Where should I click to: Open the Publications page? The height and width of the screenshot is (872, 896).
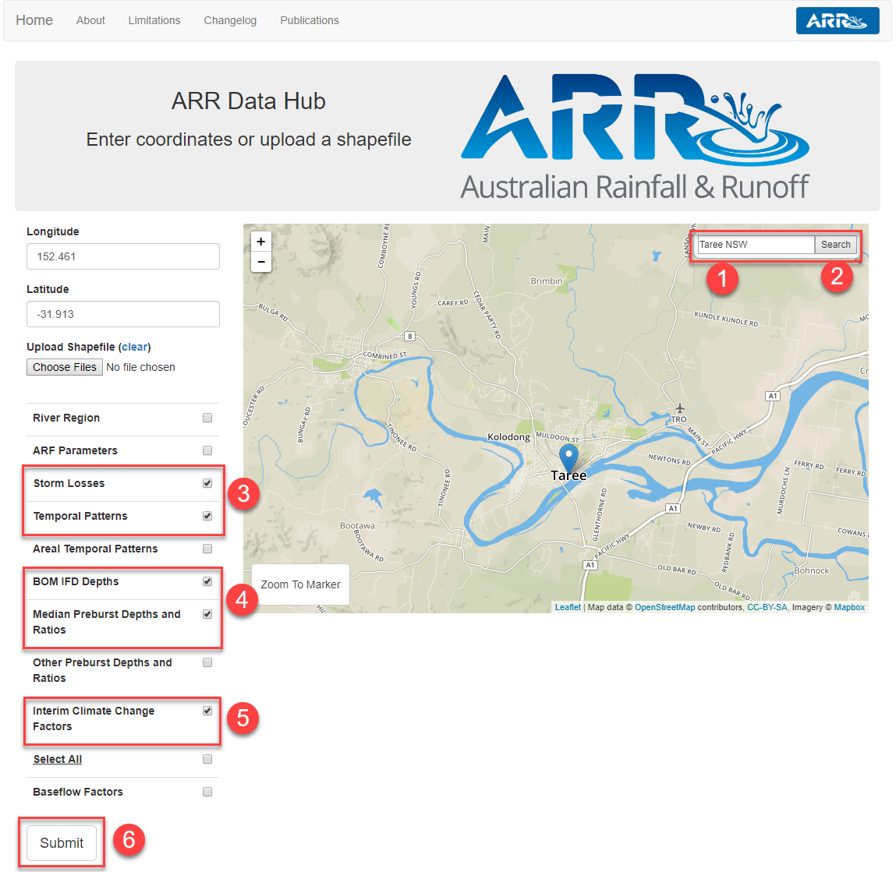tap(310, 20)
